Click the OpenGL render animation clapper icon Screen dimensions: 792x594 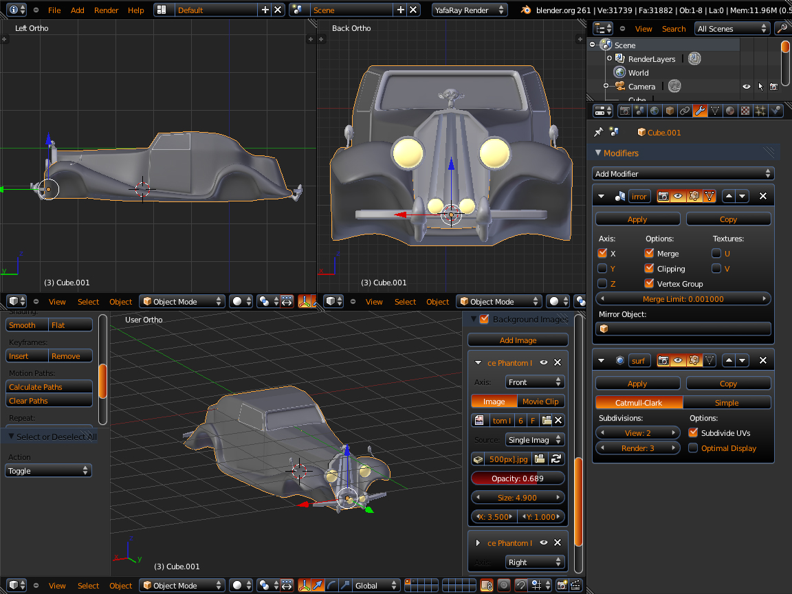coord(575,586)
